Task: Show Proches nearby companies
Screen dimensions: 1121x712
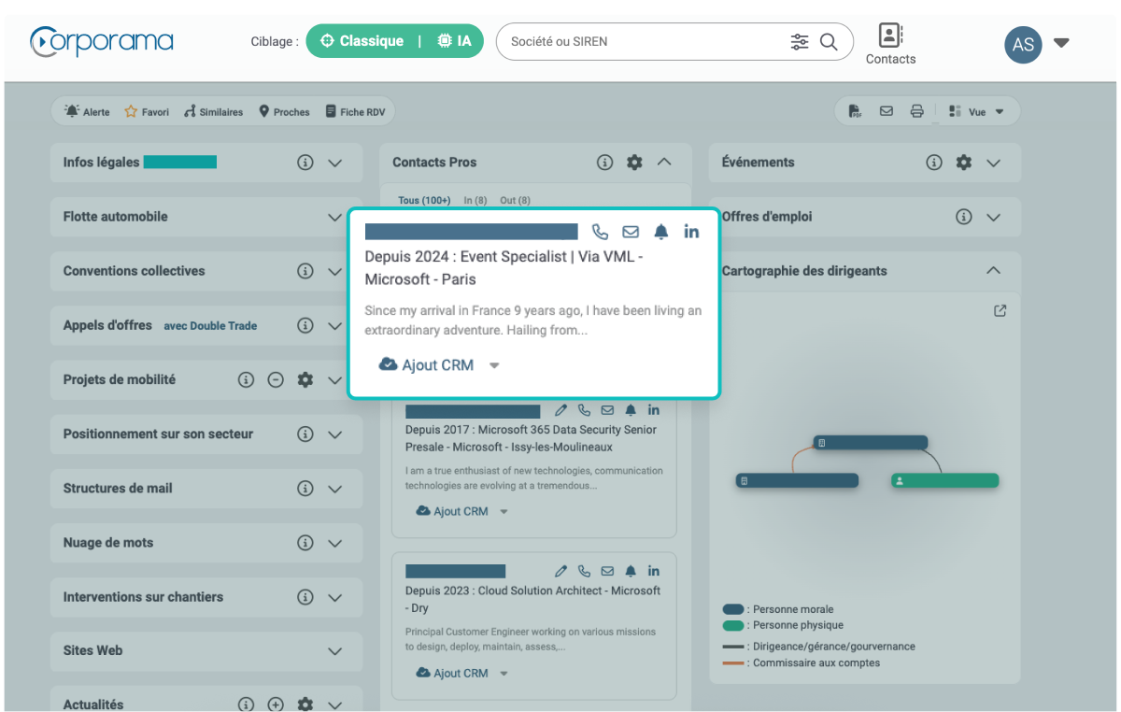Action: [x=284, y=112]
